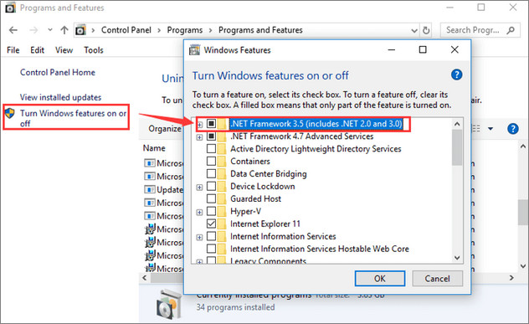The height and width of the screenshot is (324, 529).
Task: Click the shield icon beside Turn Windows features
Action: (10, 113)
